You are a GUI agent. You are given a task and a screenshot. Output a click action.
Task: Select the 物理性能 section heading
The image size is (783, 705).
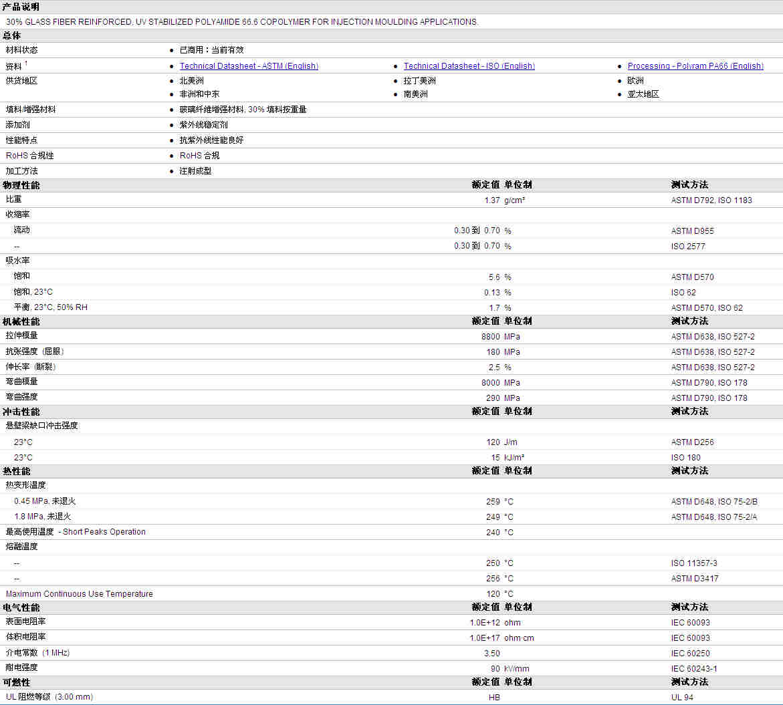(21, 185)
